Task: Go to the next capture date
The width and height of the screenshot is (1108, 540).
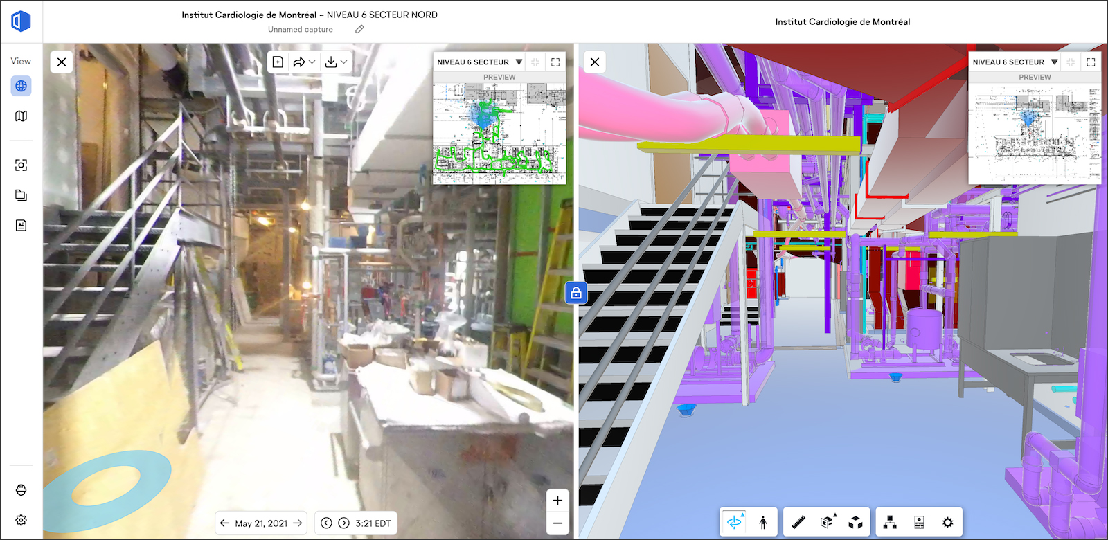Action: pyautogui.click(x=298, y=523)
